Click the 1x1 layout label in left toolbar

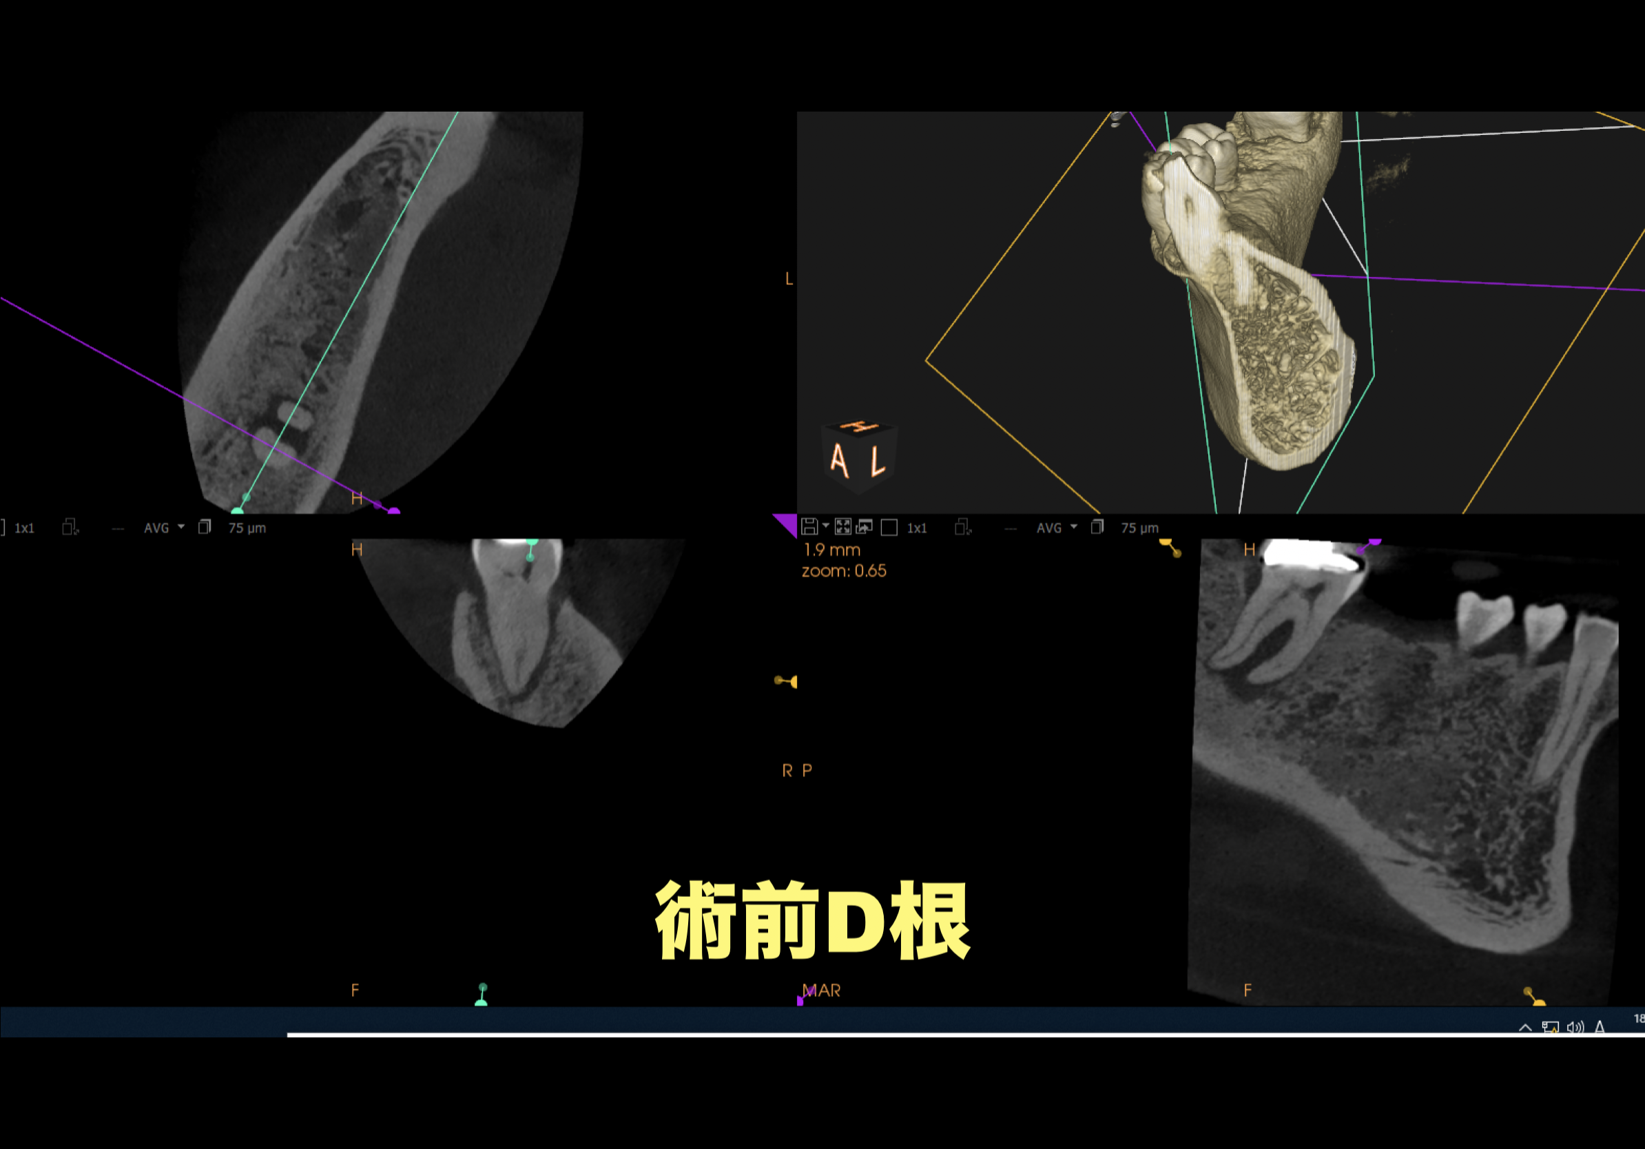[x=24, y=528]
